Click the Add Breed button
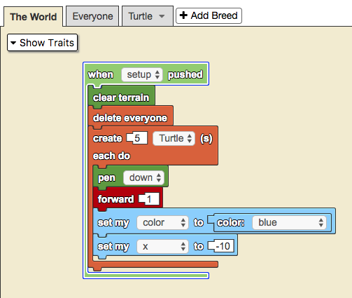This screenshot has height=298, width=352. click(x=209, y=15)
